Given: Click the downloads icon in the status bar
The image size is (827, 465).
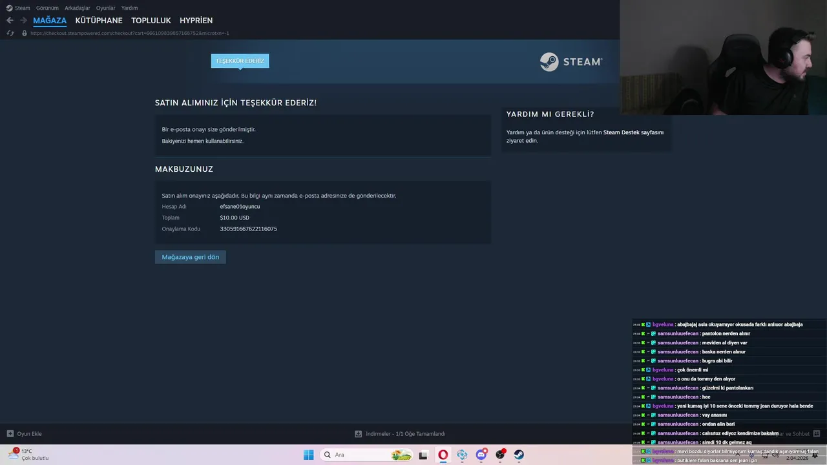Looking at the screenshot, I should pos(359,434).
